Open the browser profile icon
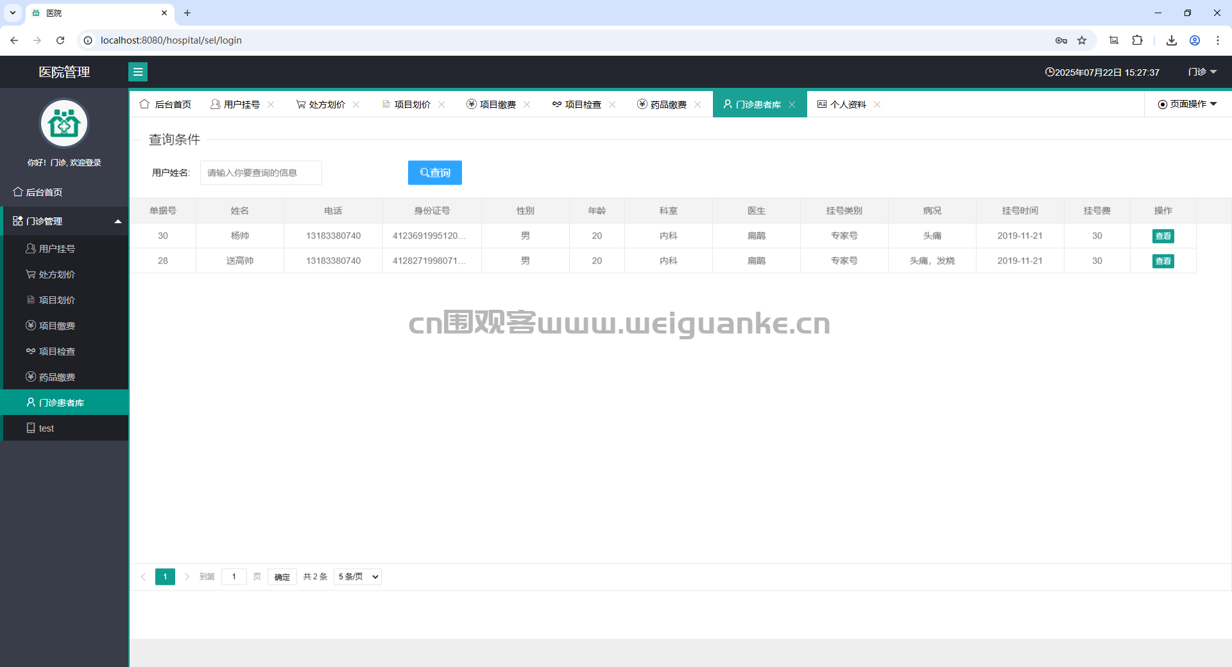The width and height of the screenshot is (1232, 667). click(1195, 40)
